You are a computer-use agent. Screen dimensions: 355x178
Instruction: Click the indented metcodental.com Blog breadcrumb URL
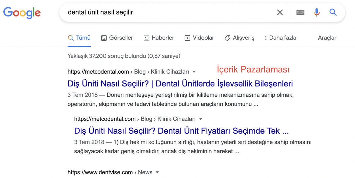point(135,119)
